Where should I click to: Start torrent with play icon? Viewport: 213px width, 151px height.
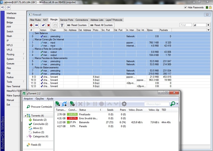click(x=88, y=104)
